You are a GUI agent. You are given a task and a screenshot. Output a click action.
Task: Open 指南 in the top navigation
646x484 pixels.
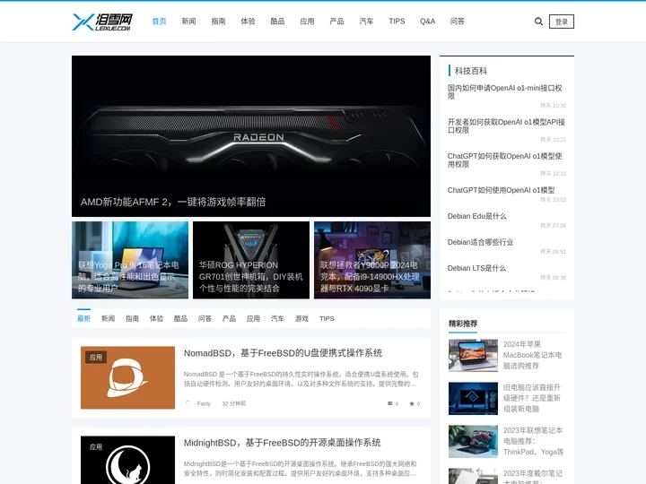click(x=218, y=22)
